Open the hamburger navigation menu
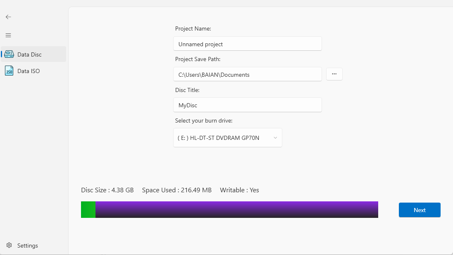This screenshot has width=453, height=255. tap(8, 35)
